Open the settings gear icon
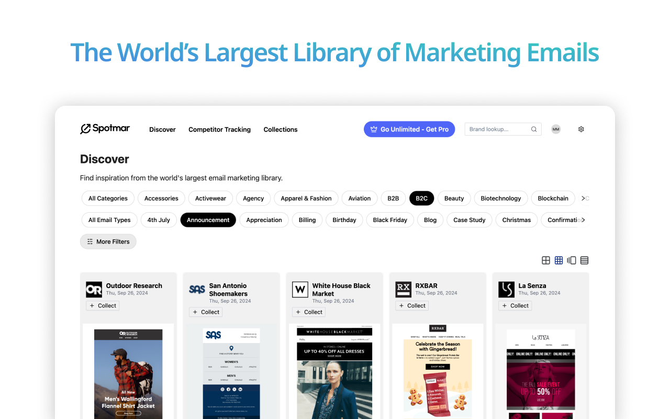Screen dimensions: 670x419 click(581, 129)
